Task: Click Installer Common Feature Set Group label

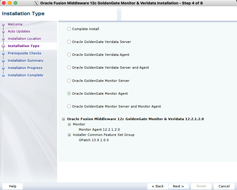Action: [x=103, y=135]
